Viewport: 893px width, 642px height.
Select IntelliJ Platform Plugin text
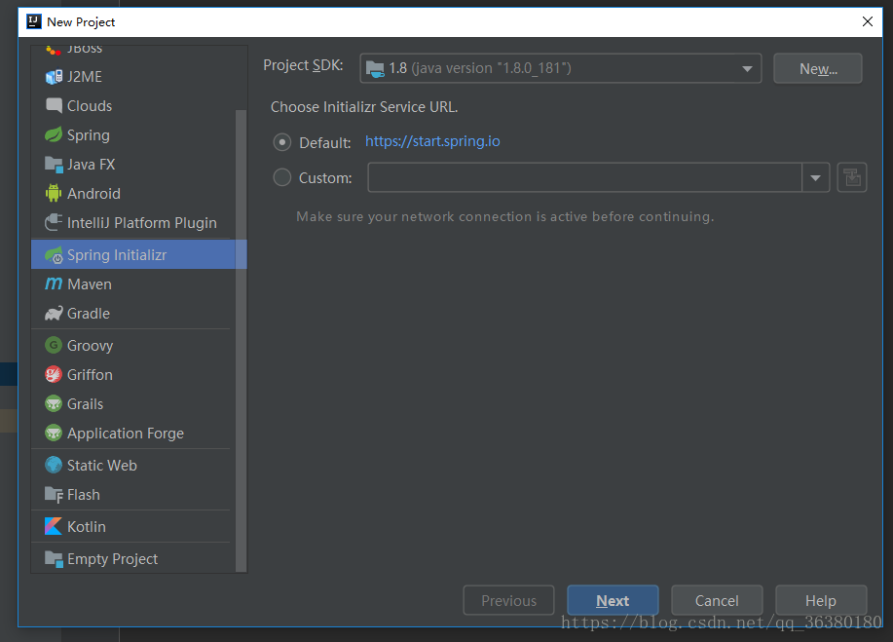(142, 223)
